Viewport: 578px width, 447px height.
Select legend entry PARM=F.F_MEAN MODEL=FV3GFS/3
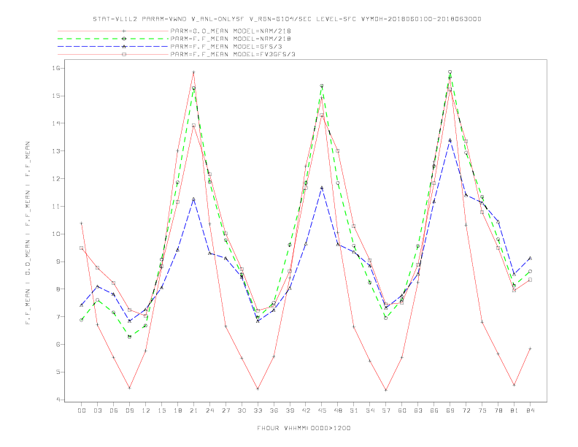[x=233, y=54]
